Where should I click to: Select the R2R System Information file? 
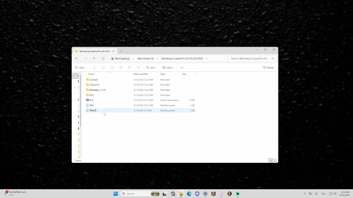coord(140,100)
